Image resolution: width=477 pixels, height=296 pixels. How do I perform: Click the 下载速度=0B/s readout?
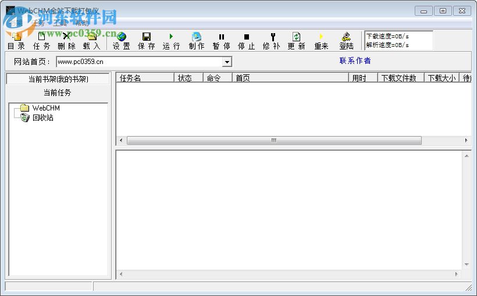[387, 36]
